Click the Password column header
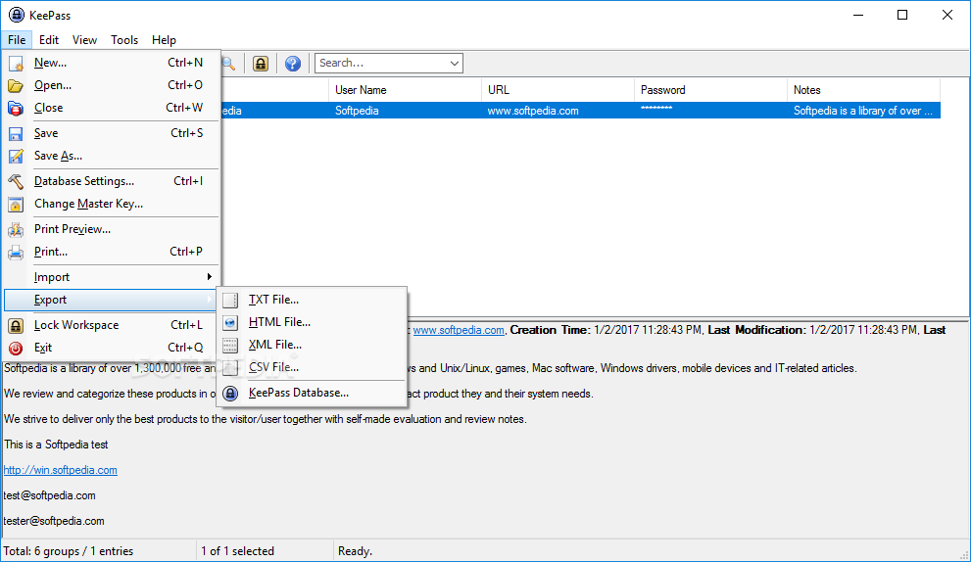Image resolution: width=971 pixels, height=562 pixels. [x=710, y=90]
